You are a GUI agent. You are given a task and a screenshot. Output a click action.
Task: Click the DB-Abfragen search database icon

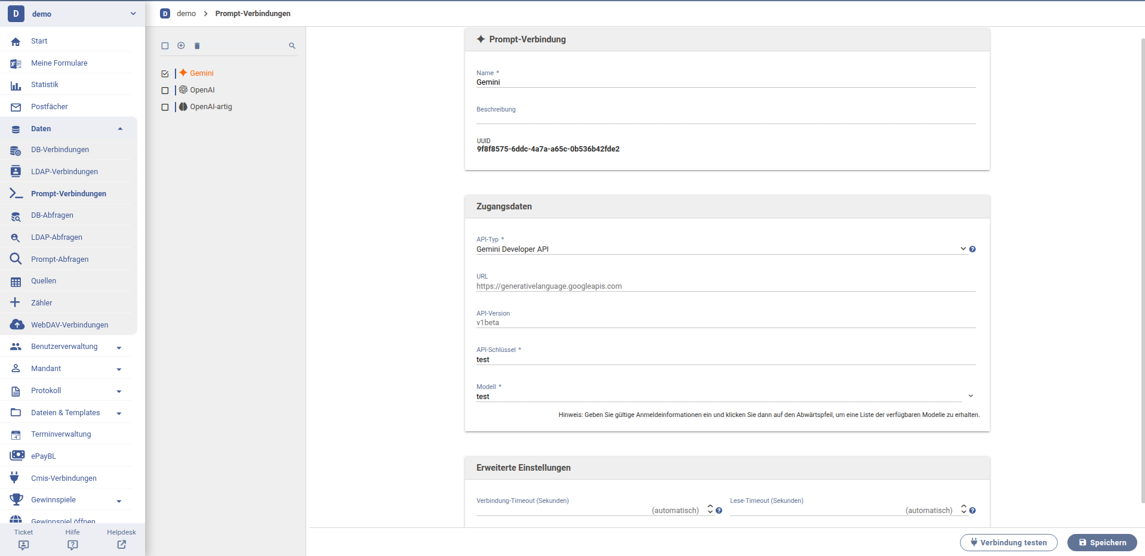(x=16, y=216)
